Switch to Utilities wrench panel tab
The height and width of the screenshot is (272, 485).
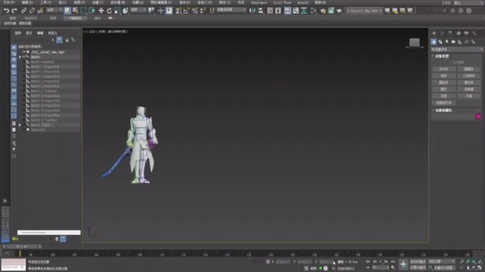tap(475, 33)
